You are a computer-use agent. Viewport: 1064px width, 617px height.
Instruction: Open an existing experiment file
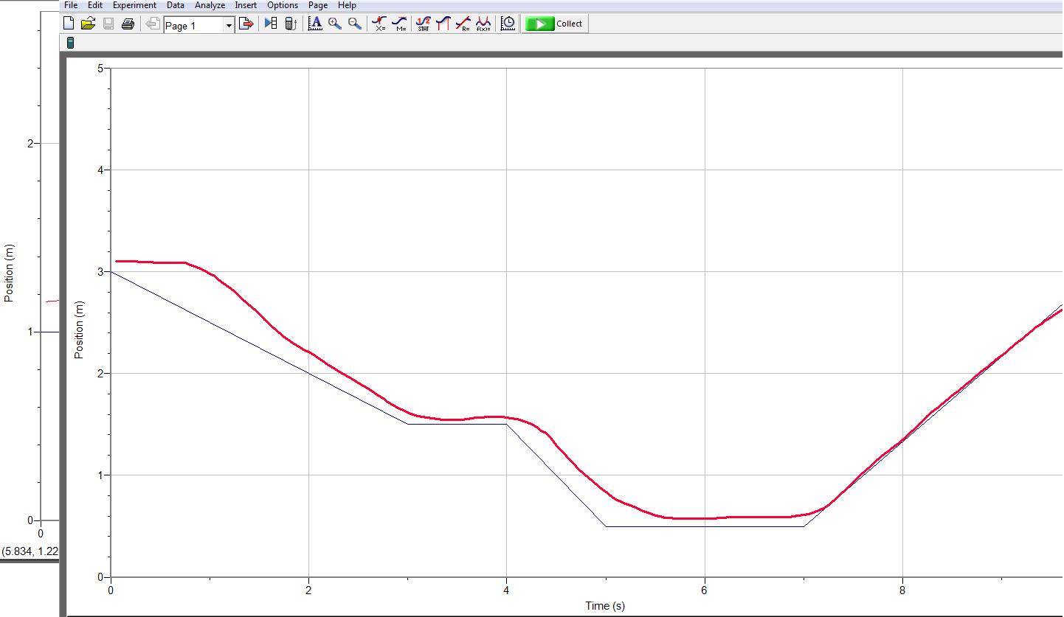pos(89,23)
